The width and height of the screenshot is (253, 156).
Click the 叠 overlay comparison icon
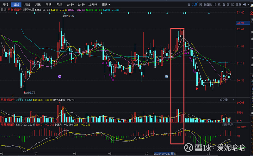[224, 5]
